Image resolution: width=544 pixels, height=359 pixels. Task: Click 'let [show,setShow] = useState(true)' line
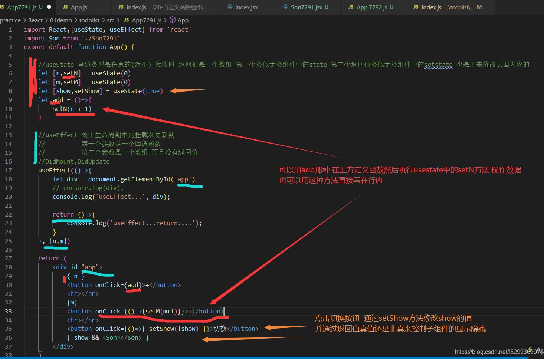(x=101, y=91)
